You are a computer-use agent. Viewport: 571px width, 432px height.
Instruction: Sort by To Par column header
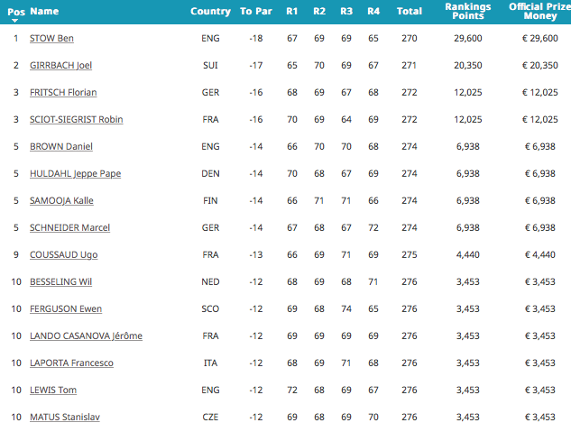(x=256, y=12)
